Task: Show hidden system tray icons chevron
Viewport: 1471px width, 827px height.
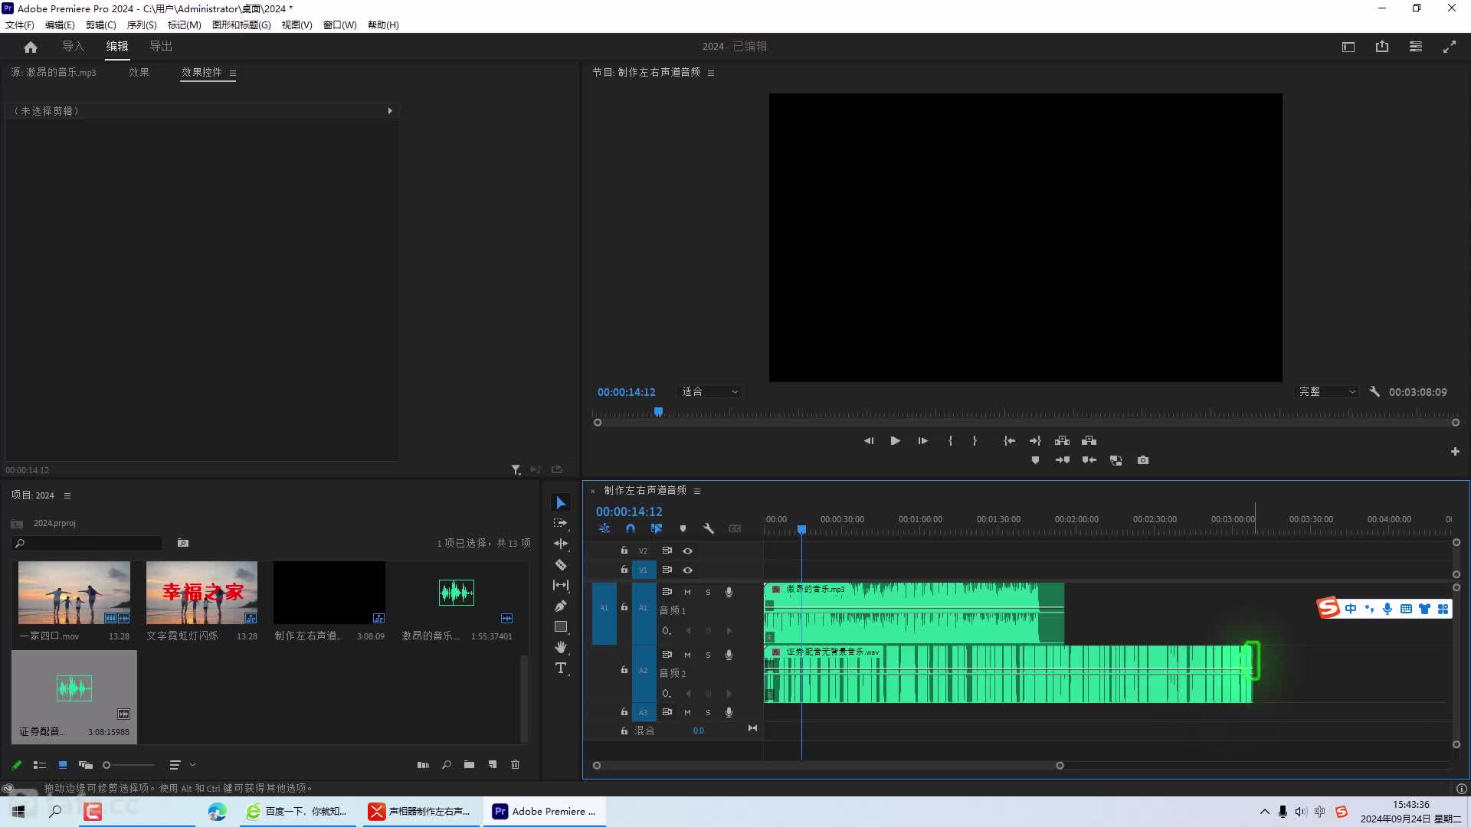Action: click(1264, 812)
